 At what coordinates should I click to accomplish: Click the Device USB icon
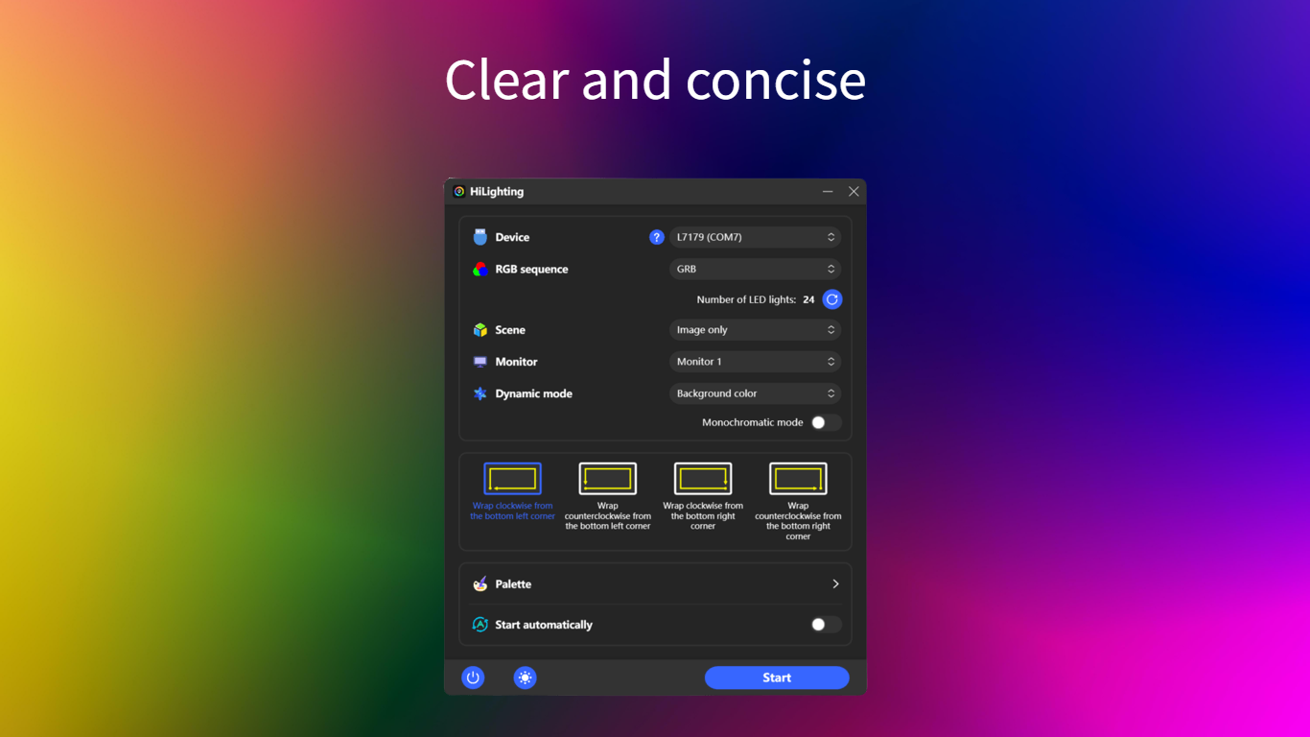tap(479, 236)
